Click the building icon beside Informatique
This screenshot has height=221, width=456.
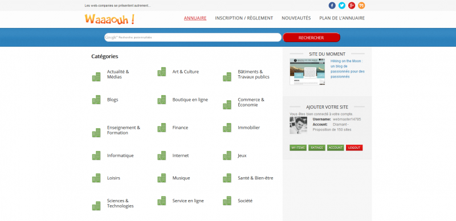pos(96,155)
